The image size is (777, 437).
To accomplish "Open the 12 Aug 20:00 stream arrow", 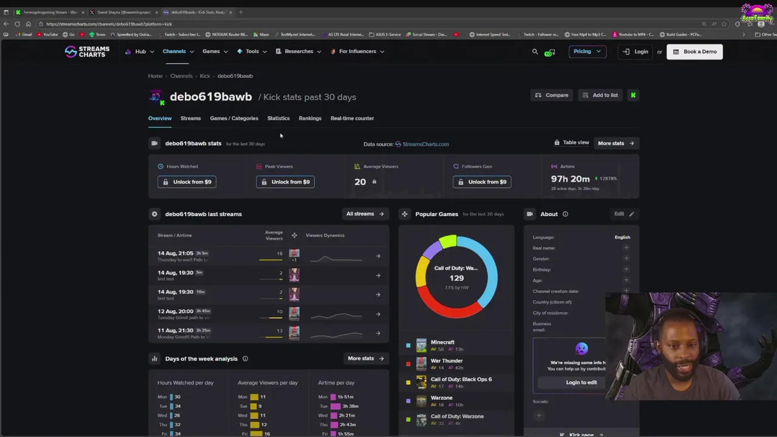I will pyautogui.click(x=378, y=314).
